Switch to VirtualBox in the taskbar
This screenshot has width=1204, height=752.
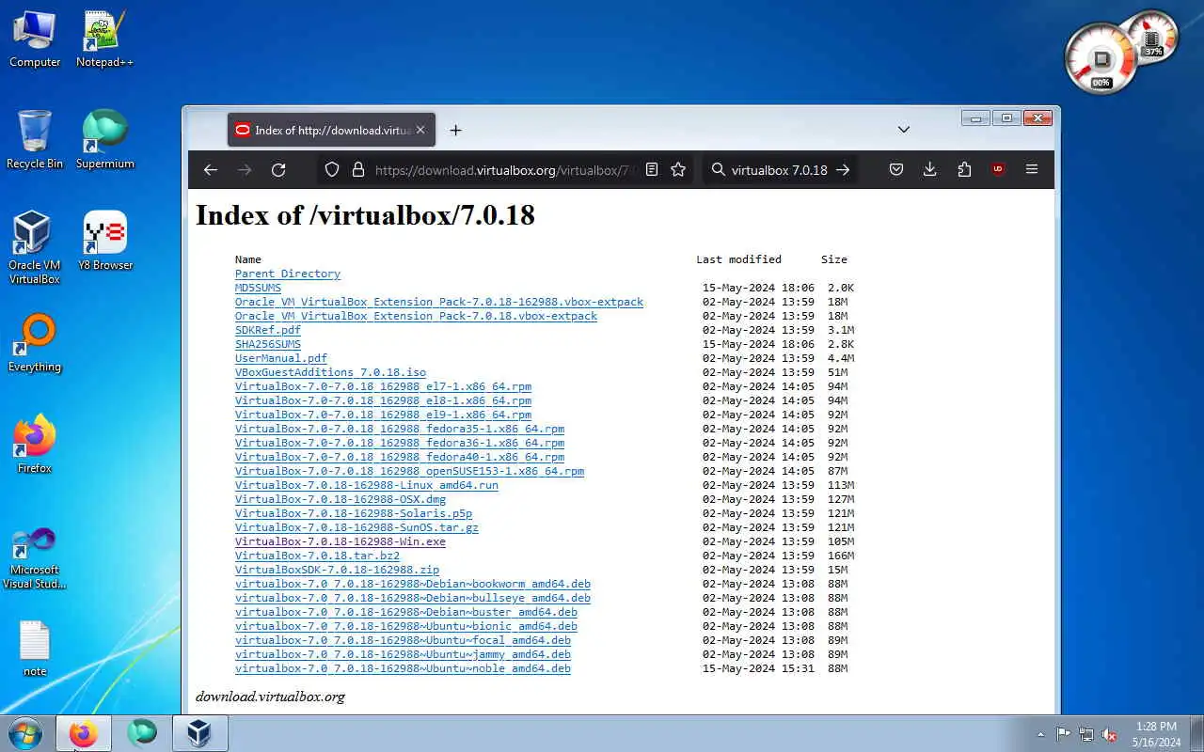(199, 733)
